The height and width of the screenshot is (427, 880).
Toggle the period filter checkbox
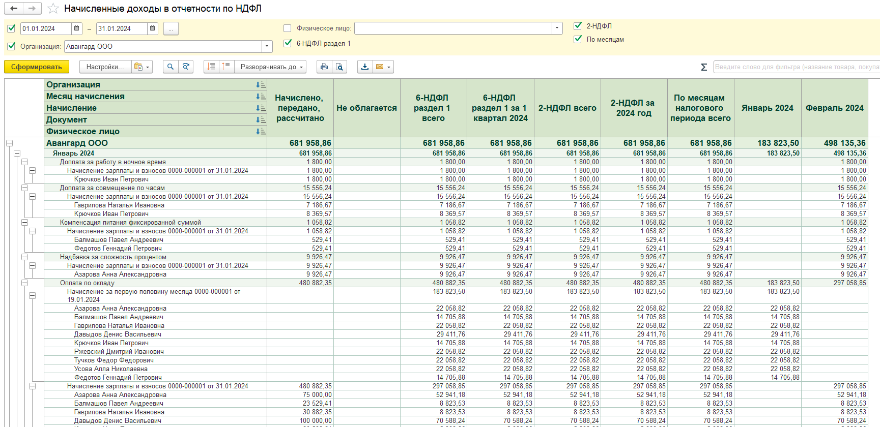(11, 28)
